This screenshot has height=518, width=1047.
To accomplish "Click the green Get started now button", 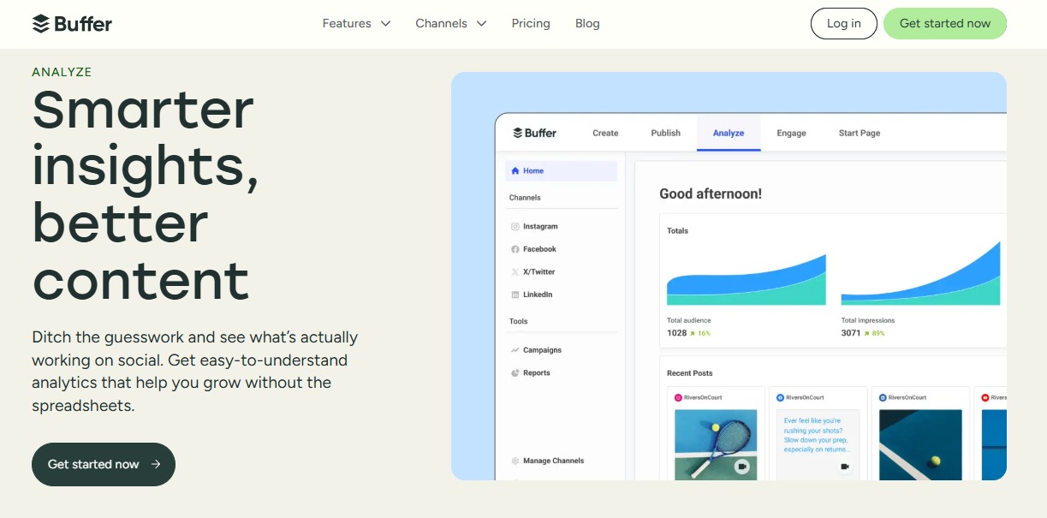I will tap(945, 24).
